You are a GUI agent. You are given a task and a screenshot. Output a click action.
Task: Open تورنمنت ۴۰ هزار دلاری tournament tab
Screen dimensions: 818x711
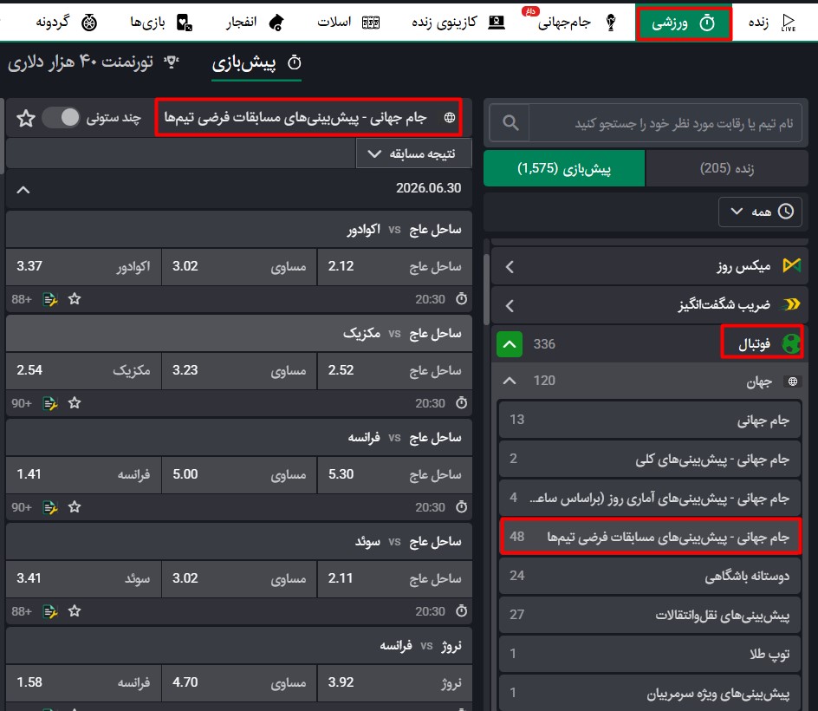[94, 62]
